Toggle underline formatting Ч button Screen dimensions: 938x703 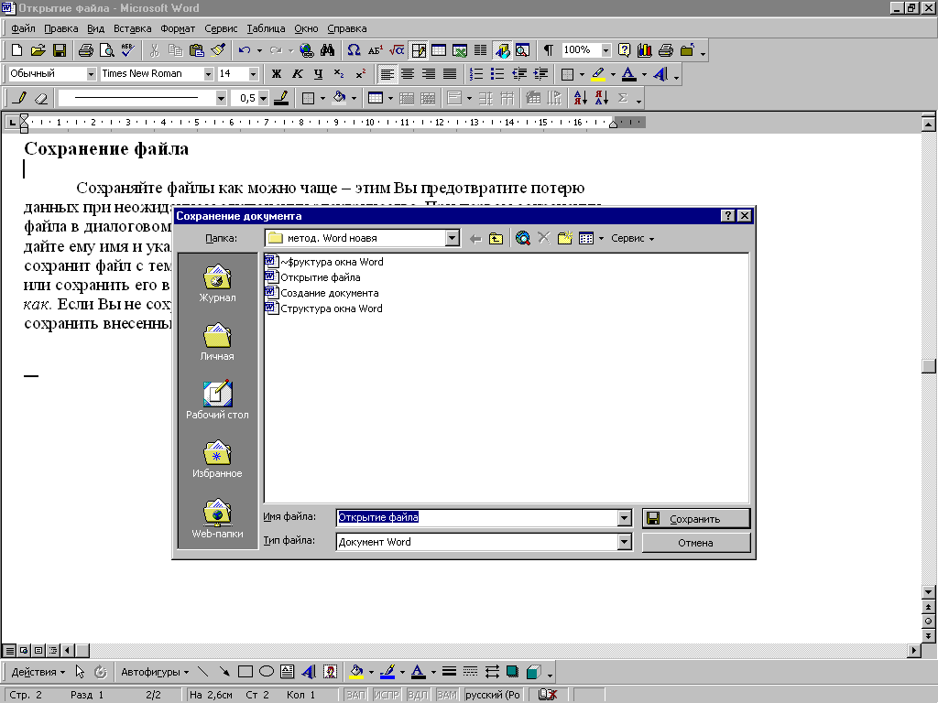(x=318, y=73)
